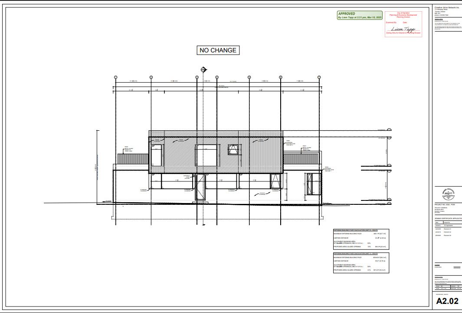The height and width of the screenshot is (313, 462).
Task: Click the architect's circular seal stamp
Action: [x=447, y=193]
